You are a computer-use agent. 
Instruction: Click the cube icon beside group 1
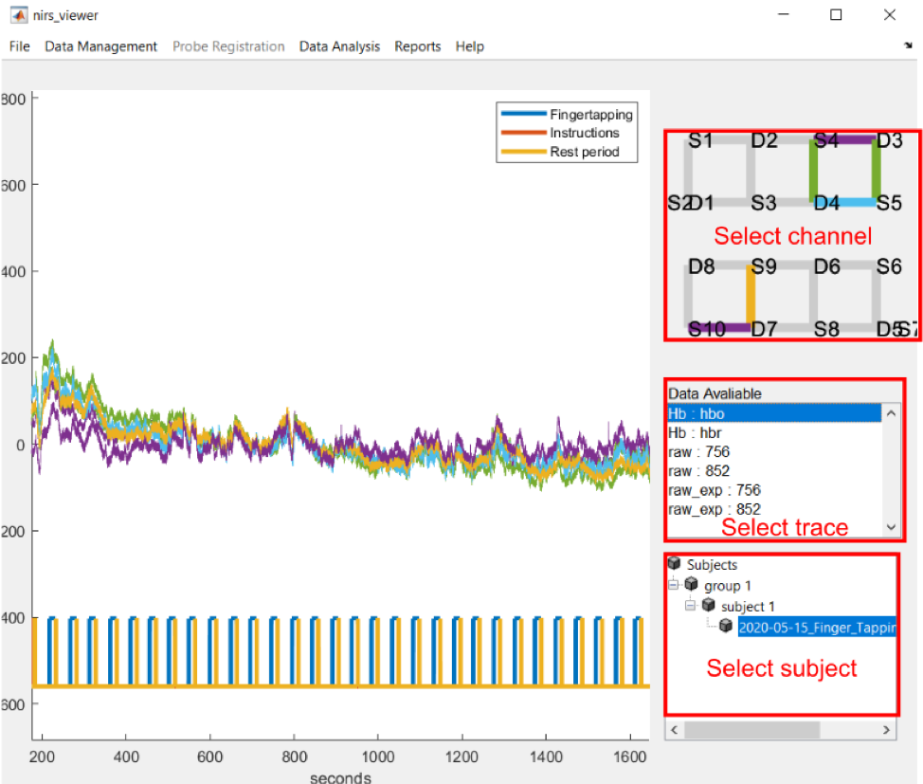pyautogui.click(x=691, y=584)
